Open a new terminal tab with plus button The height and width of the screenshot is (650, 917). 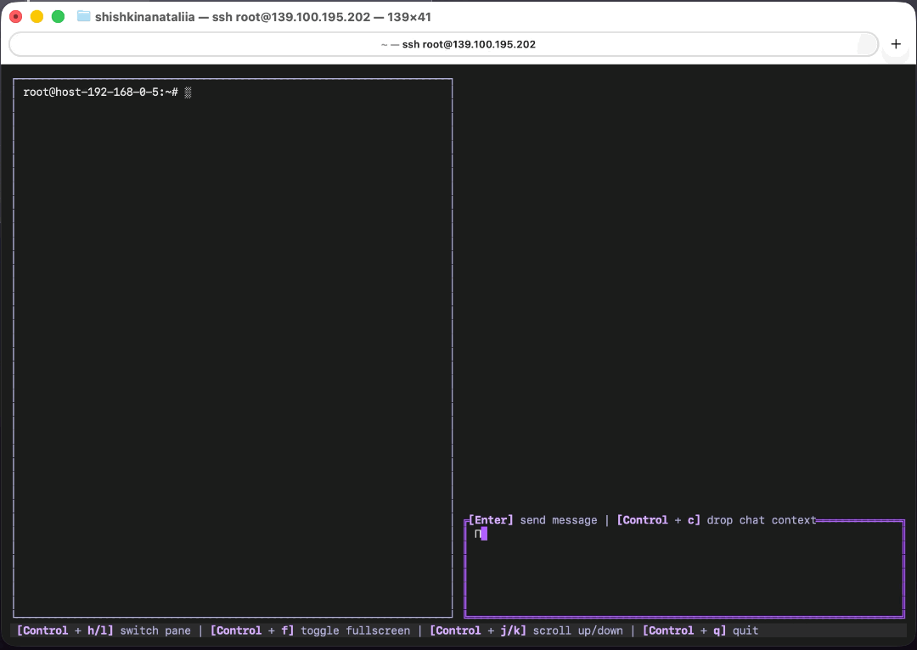896,44
